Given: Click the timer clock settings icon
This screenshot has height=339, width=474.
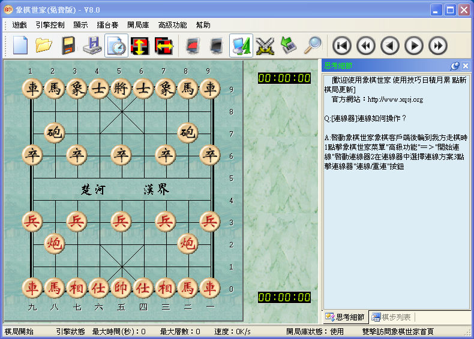Looking at the screenshot, I should (116, 46).
